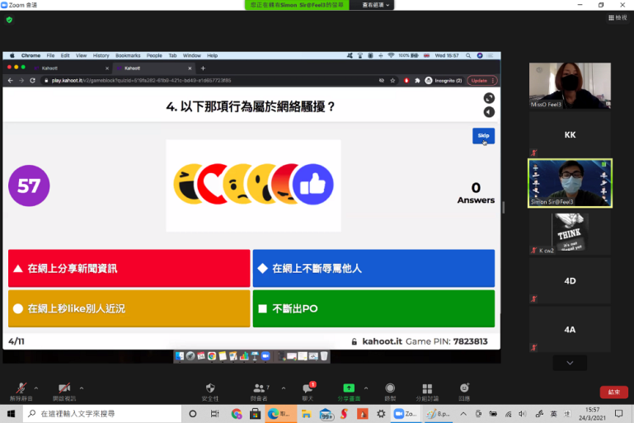Open Chrome People menu

(x=154, y=55)
